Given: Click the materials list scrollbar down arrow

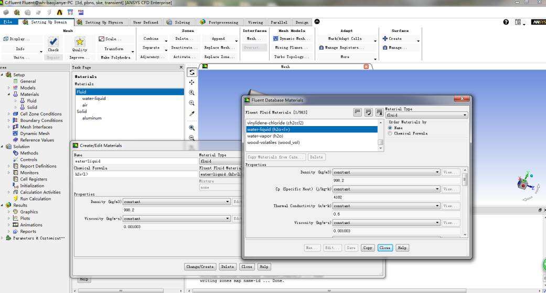Looking at the screenshot, I should coord(381,149).
